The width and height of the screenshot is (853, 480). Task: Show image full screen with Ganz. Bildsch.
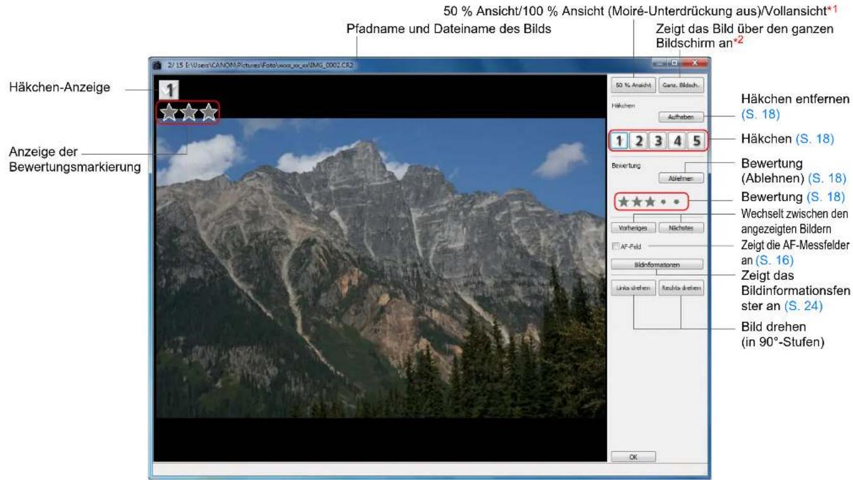682,83
